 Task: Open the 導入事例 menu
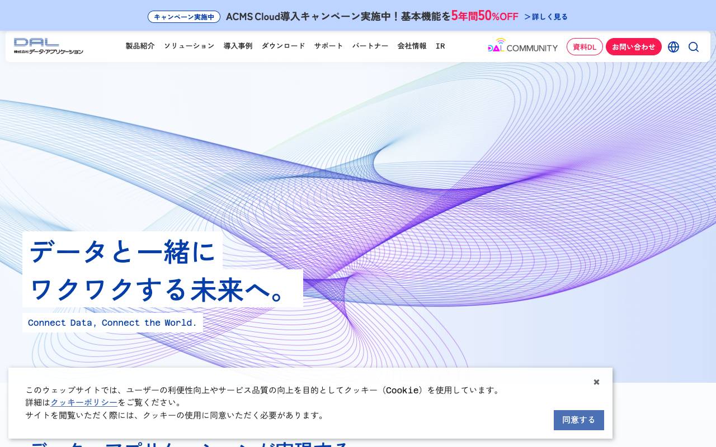(238, 46)
